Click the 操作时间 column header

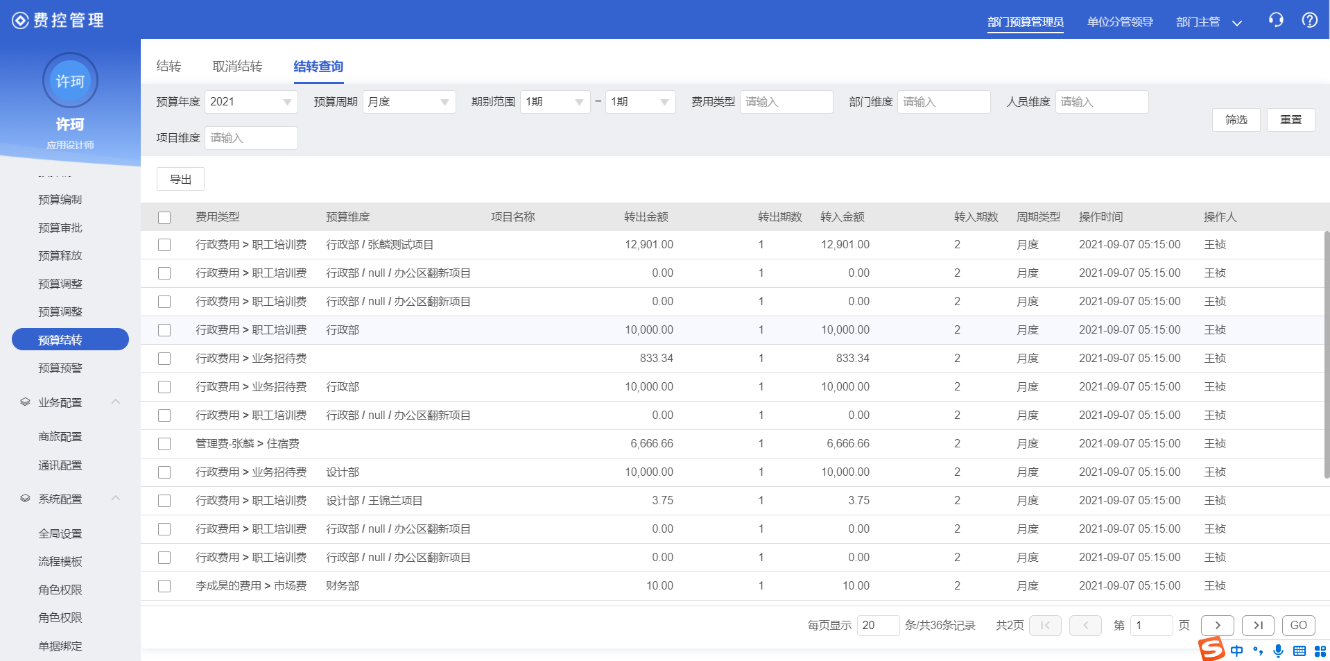pos(1100,217)
